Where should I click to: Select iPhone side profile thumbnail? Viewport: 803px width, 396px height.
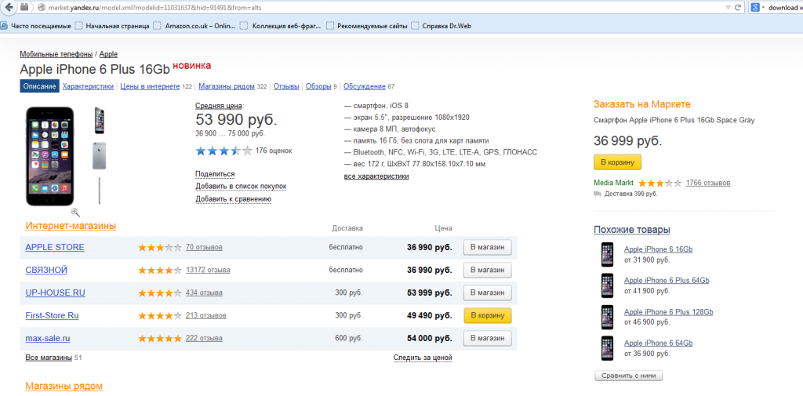[100, 191]
